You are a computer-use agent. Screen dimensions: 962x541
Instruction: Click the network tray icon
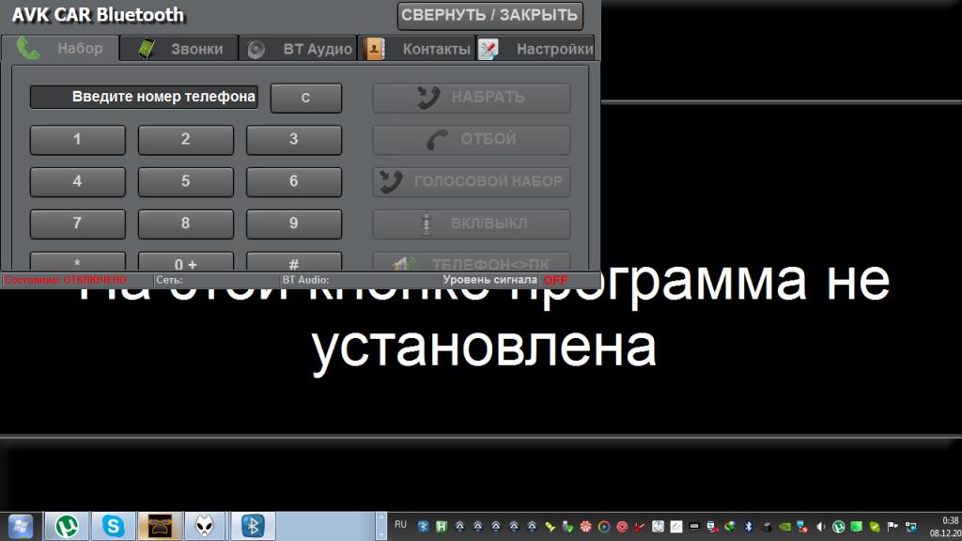pyautogui.click(x=911, y=526)
